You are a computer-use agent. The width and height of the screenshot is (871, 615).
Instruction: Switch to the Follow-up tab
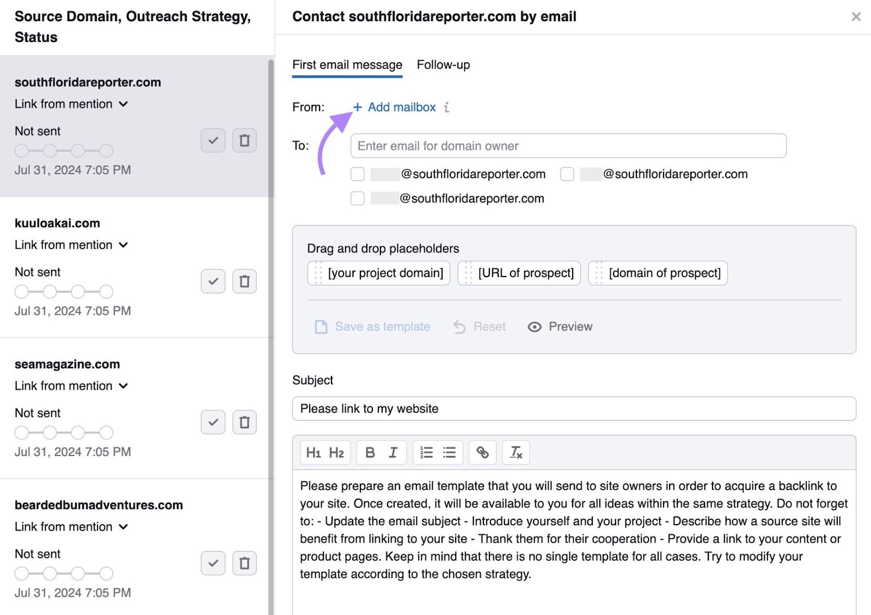point(443,65)
